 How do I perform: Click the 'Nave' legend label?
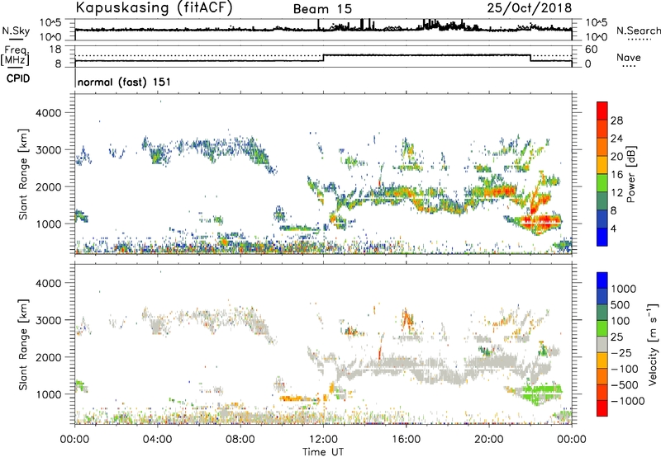point(628,57)
